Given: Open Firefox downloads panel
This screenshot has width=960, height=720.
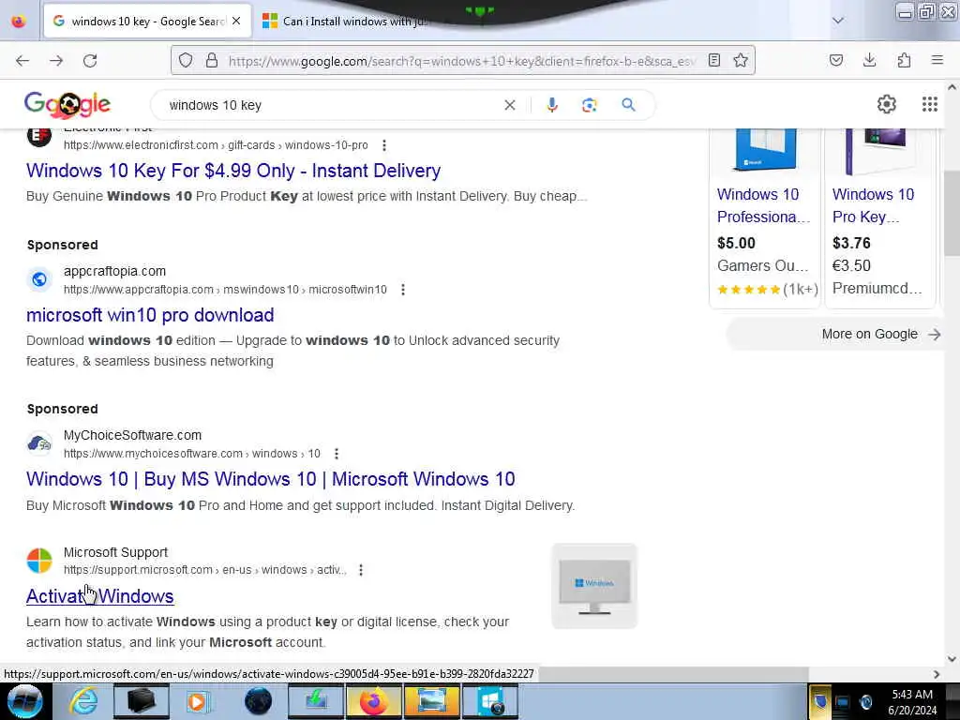Looking at the screenshot, I should (x=869, y=60).
